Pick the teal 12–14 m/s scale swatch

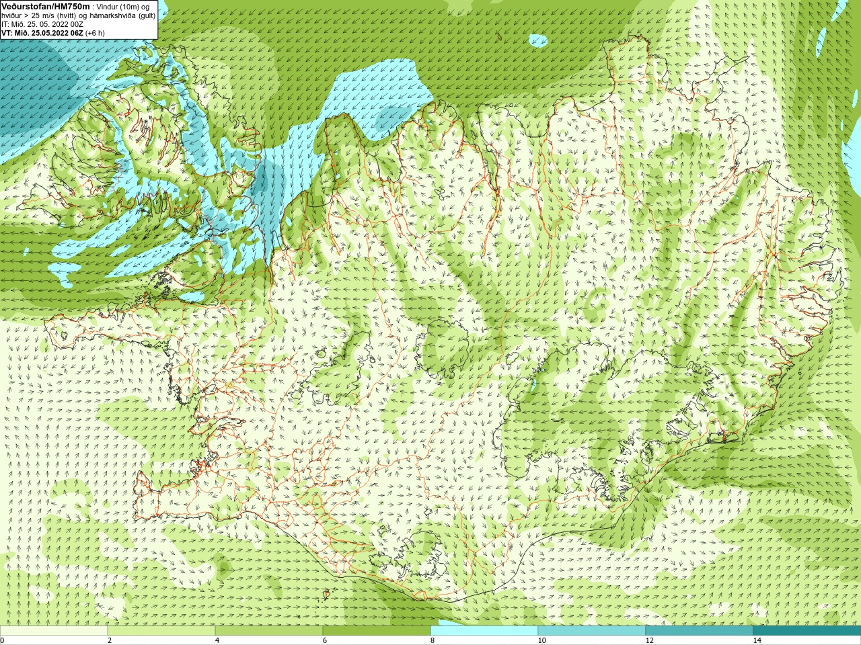700,631
